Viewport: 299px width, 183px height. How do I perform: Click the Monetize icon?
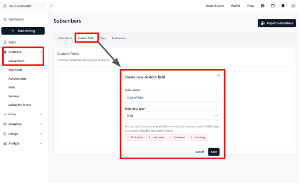[5, 124]
